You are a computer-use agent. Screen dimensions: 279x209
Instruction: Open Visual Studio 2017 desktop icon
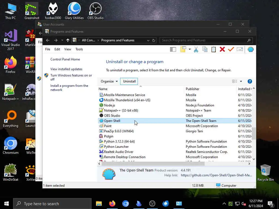click(x=11, y=40)
